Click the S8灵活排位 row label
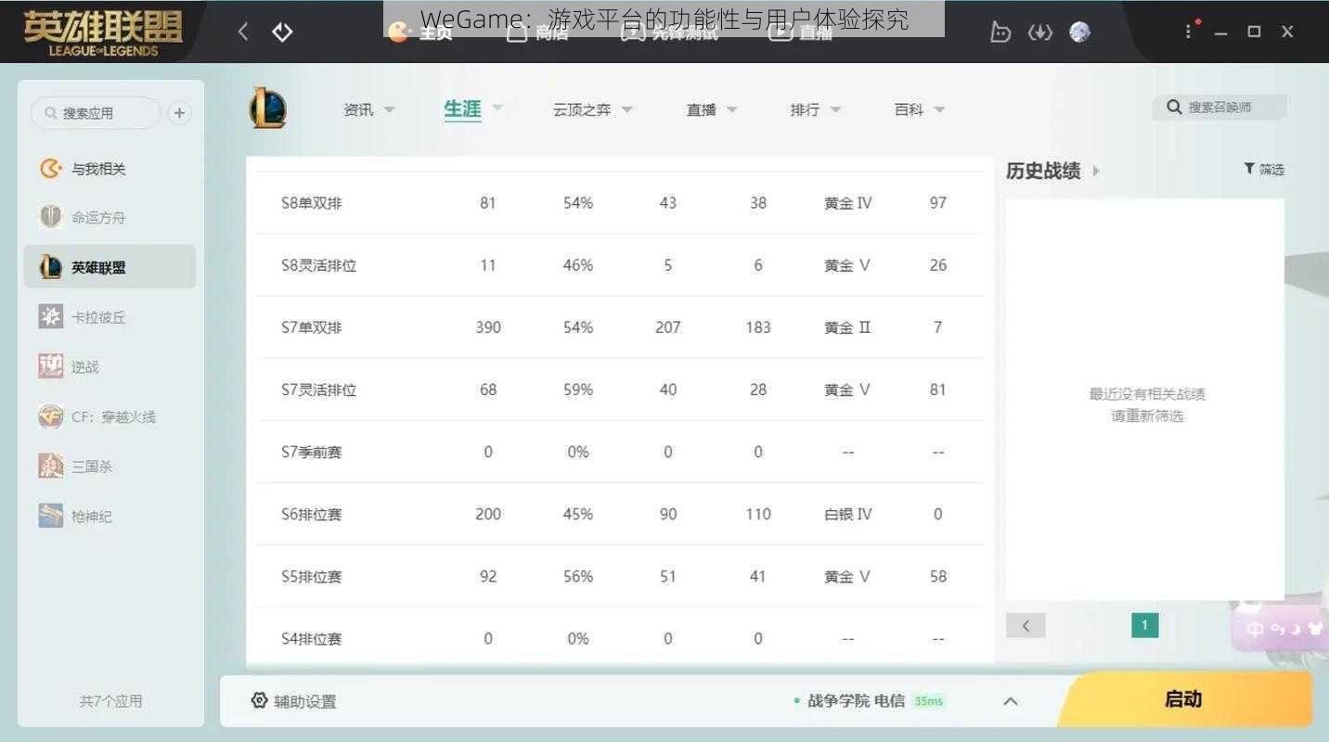 [318, 265]
